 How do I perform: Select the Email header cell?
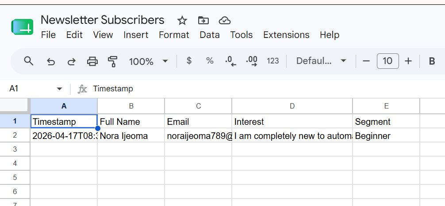coord(198,121)
